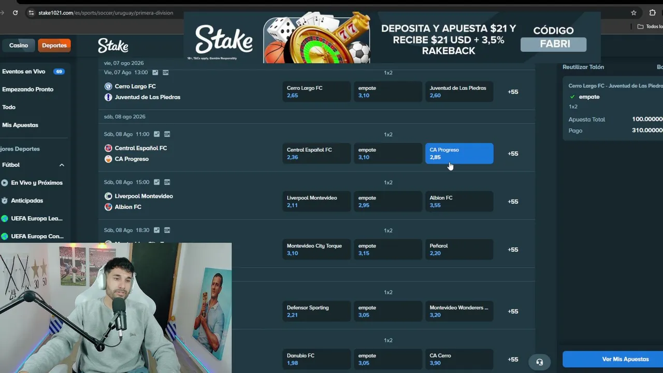663x373 pixels.
Task: Click the globe icon for UEFA Europa Conference
Action: point(5,236)
